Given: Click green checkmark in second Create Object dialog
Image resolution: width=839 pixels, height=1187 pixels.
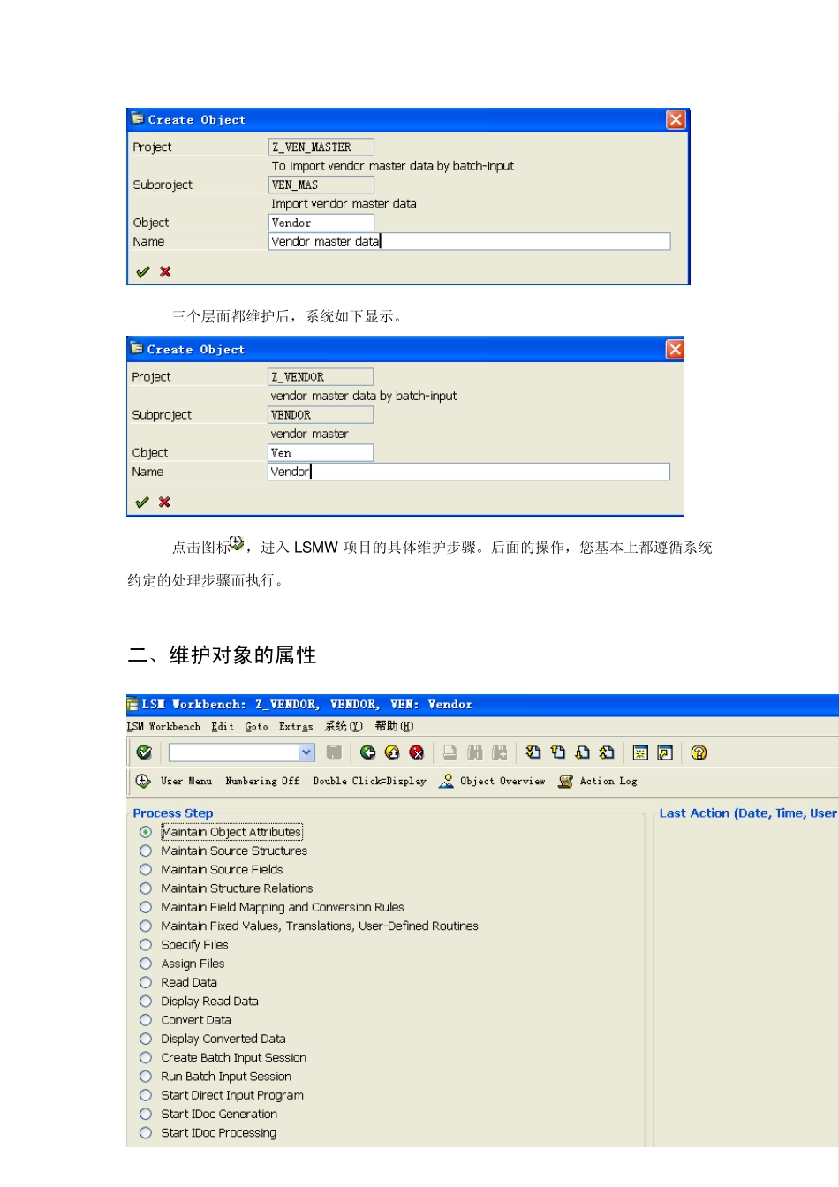Looking at the screenshot, I should pyautogui.click(x=142, y=503).
